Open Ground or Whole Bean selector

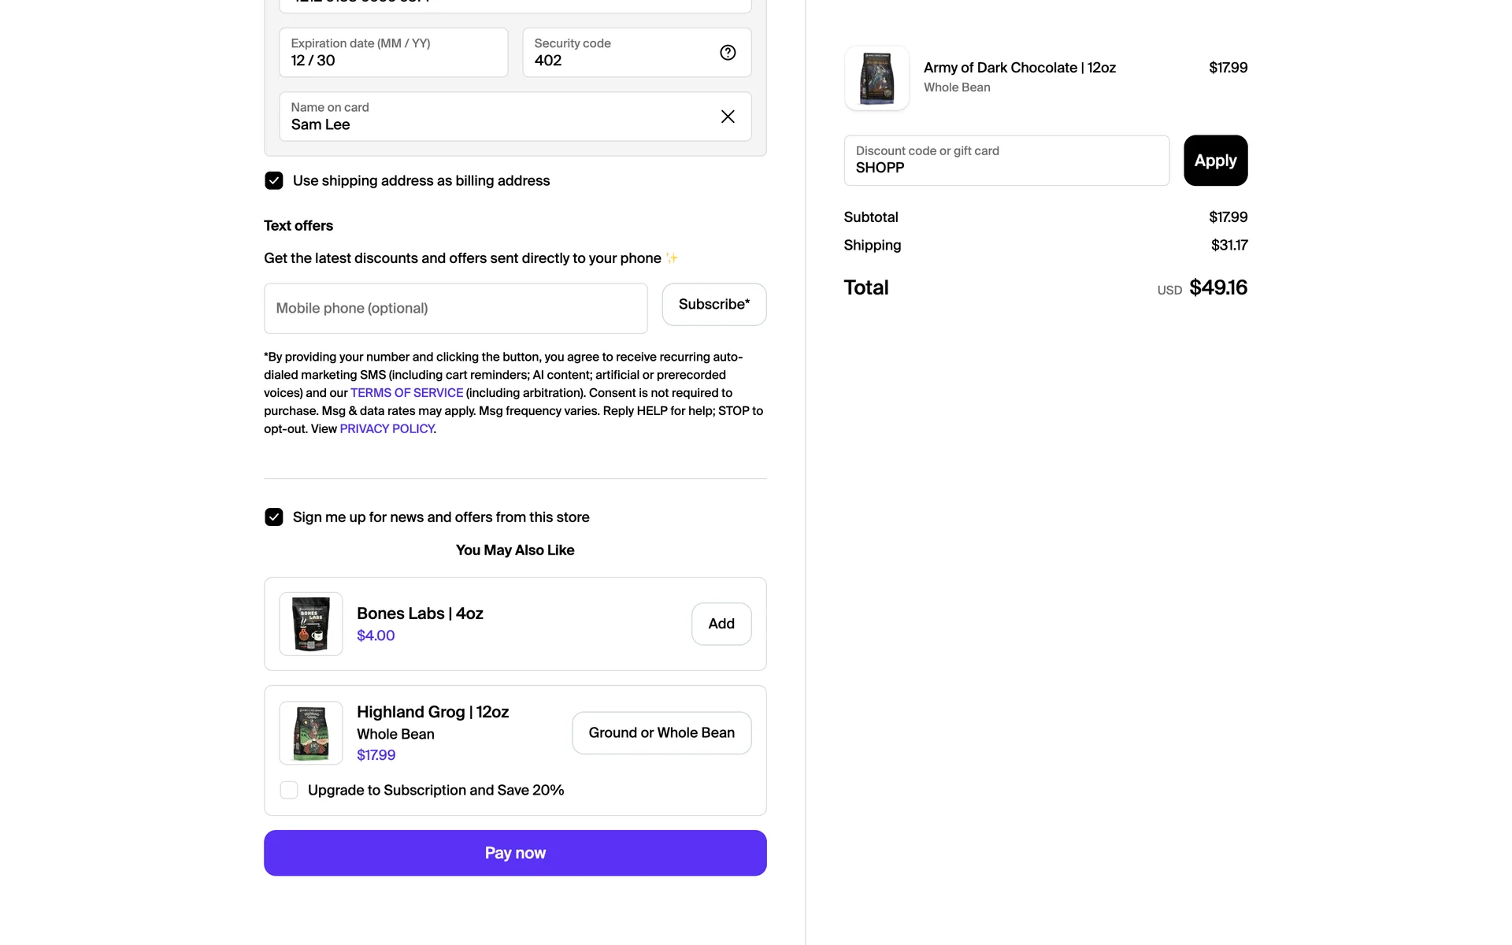[x=661, y=732]
